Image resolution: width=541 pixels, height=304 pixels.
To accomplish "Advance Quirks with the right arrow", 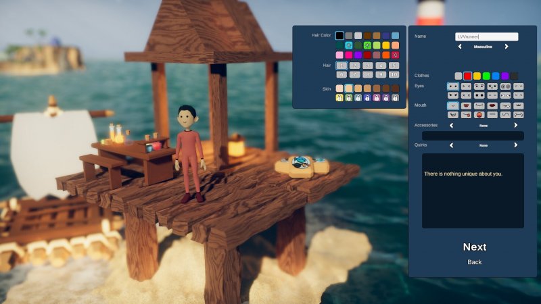I will pyautogui.click(x=515, y=145).
